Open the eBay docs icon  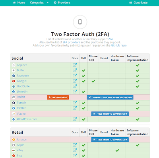[x=75, y=150]
